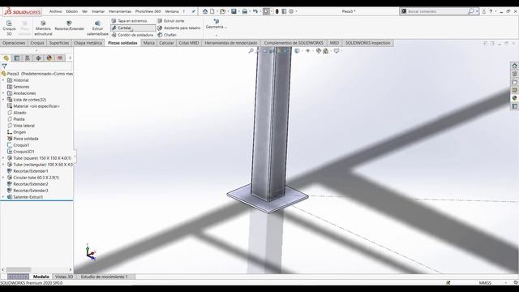Select Cordón de soldadura
Viewport: 519px width, 292px height.
point(132,35)
